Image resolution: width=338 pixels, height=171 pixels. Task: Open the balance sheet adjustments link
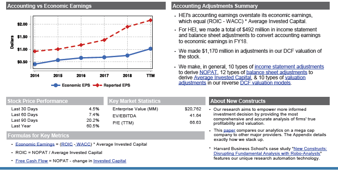(x=276, y=72)
